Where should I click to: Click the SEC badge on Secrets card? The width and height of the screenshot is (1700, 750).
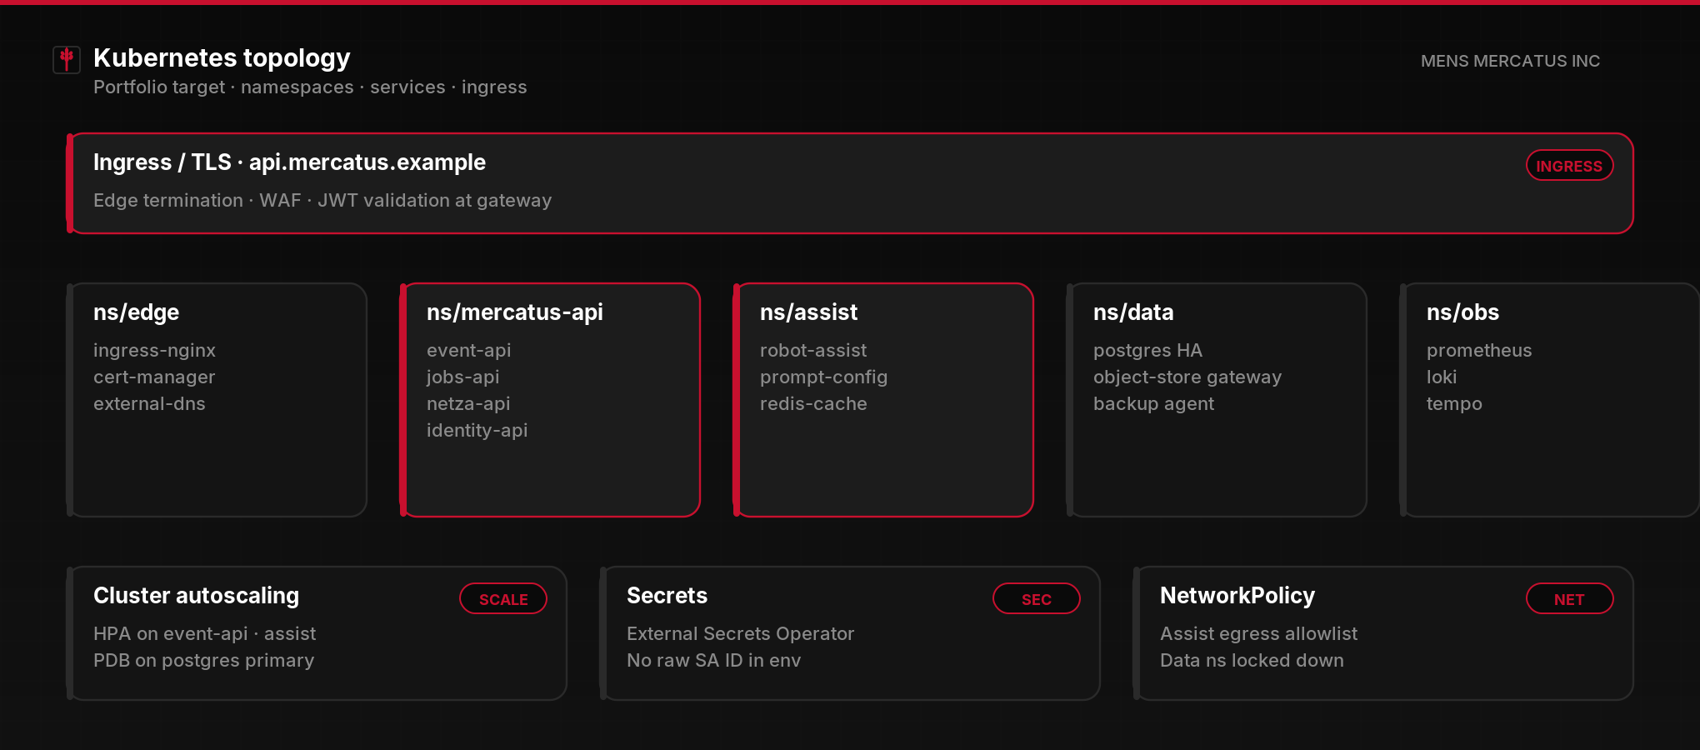tap(1037, 599)
